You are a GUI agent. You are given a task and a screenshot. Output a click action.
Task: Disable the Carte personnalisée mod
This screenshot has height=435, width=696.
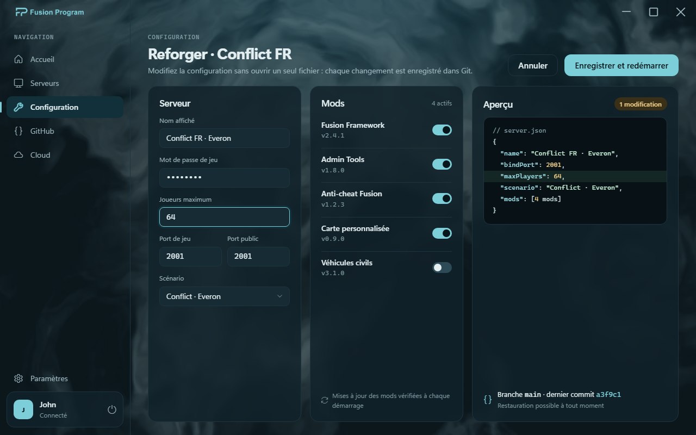[442, 233]
